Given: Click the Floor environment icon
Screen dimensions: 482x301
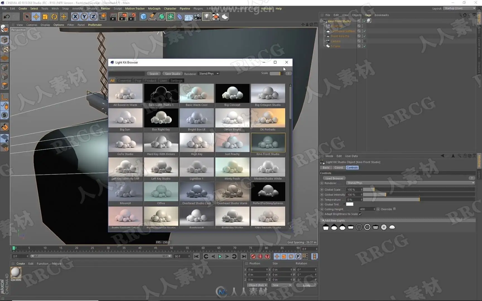Looking at the screenshot, I should tap(189, 17).
